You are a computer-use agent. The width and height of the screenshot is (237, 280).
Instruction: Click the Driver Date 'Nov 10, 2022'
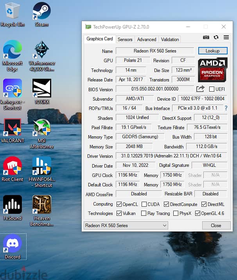pyautogui.click(x=135, y=165)
